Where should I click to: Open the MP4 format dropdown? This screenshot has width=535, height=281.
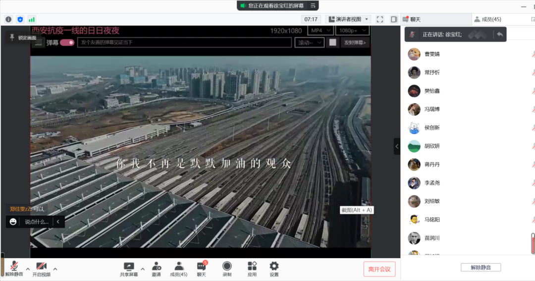(321, 30)
